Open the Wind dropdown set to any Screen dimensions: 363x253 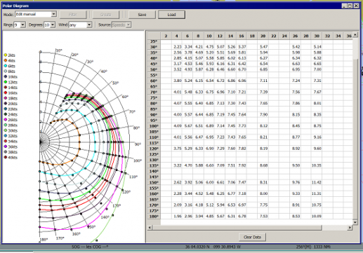(x=80, y=25)
